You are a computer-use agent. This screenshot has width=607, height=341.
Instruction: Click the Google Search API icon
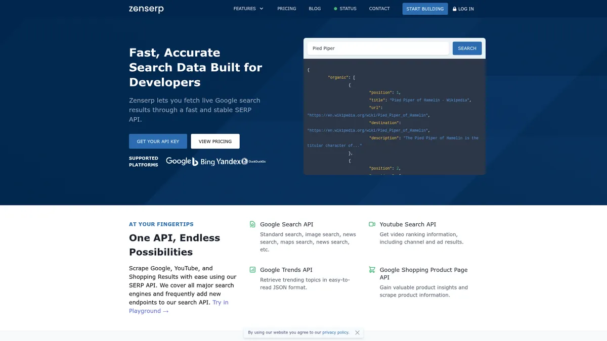(x=252, y=224)
